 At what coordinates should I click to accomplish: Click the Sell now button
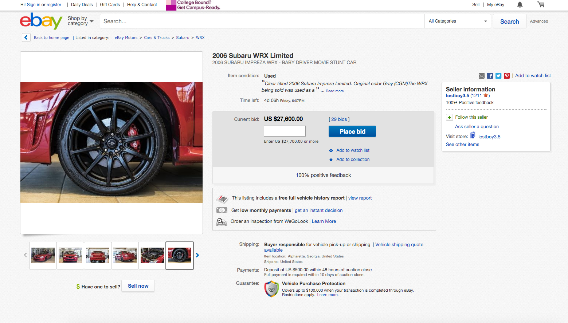(138, 286)
